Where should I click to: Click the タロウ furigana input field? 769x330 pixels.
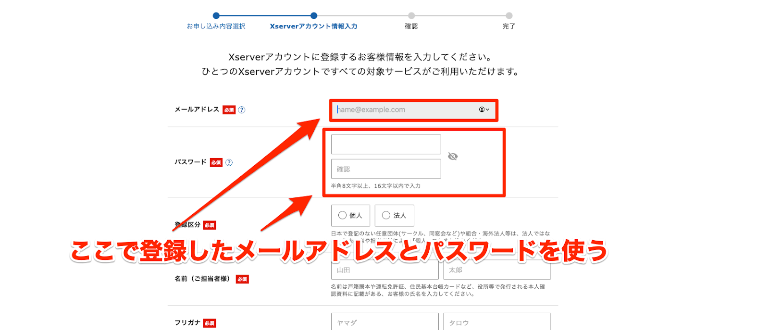point(497,322)
